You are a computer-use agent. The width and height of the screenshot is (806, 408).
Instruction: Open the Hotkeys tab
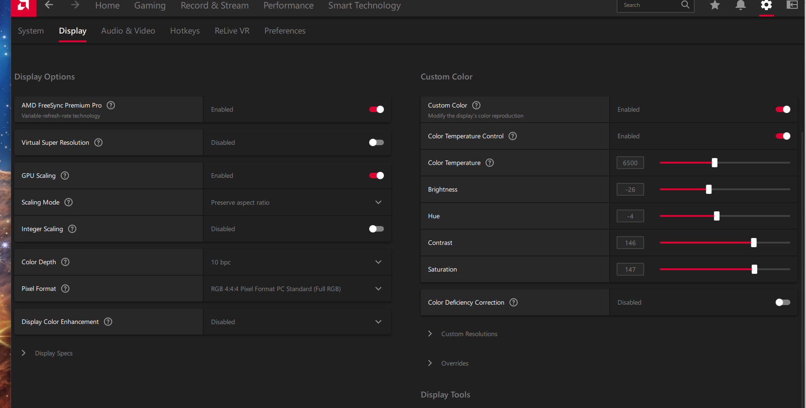point(185,31)
